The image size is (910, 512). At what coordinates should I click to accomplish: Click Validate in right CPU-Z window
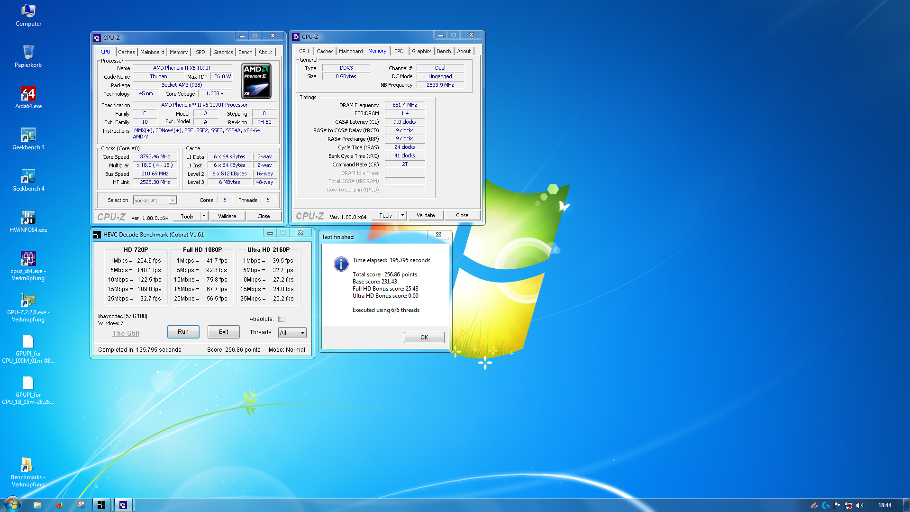(426, 215)
